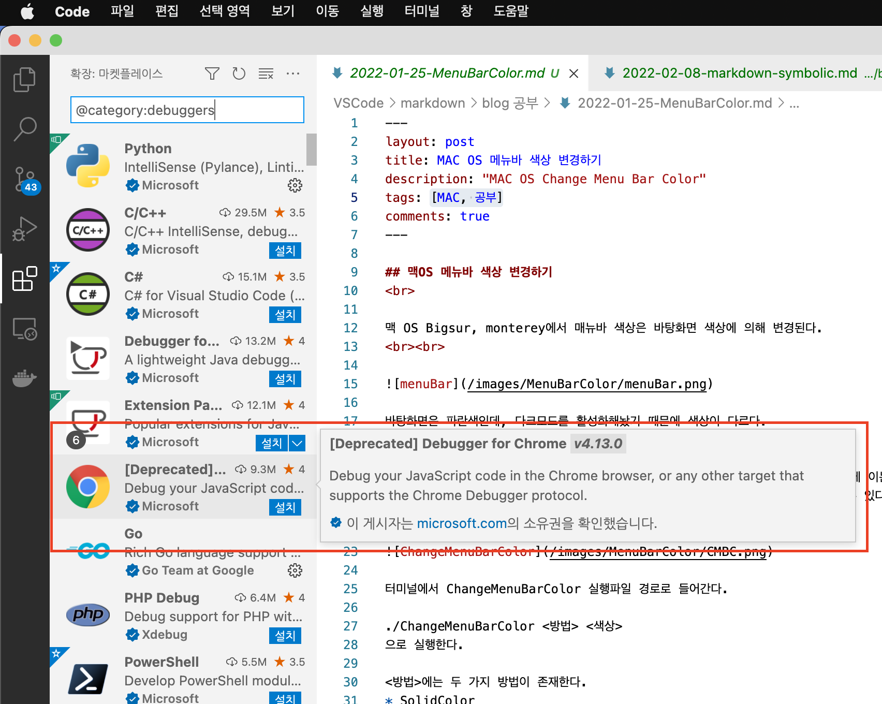This screenshot has height=704, width=882.
Task: Open the 터미널 menu
Action: tap(422, 11)
